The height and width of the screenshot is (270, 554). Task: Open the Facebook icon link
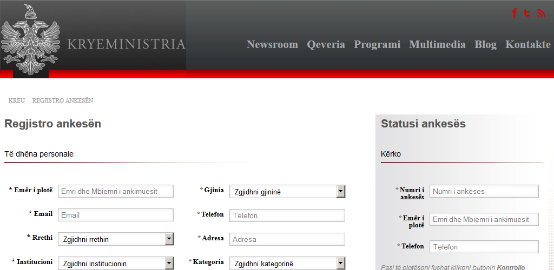(x=515, y=13)
